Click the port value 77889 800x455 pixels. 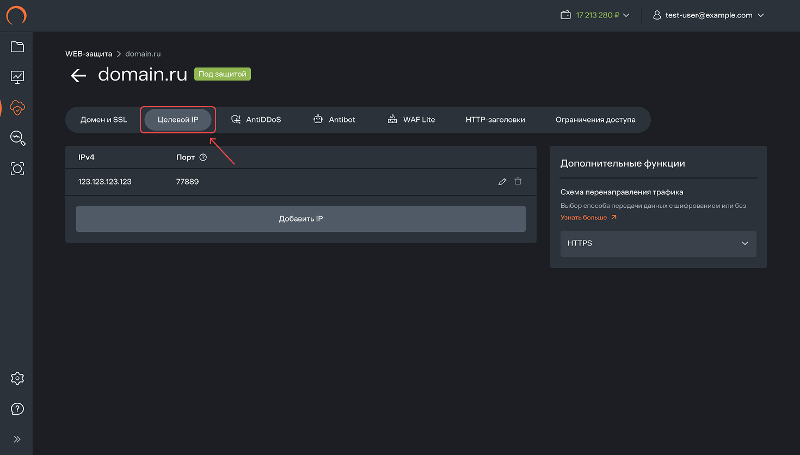(x=187, y=182)
